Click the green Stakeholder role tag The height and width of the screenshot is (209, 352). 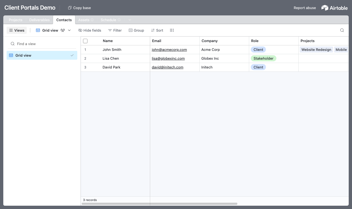(x=263, y=59)
